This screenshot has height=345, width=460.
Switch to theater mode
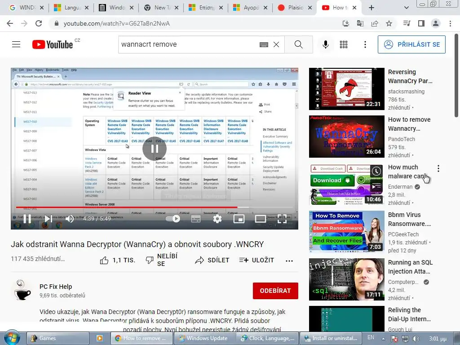pos(260,219)
